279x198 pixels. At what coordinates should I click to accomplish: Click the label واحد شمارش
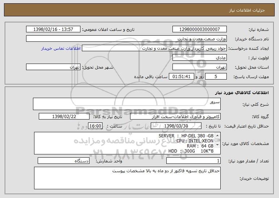(109, 161)
